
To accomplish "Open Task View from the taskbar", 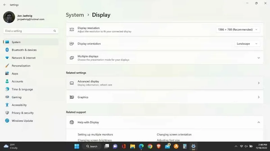I will [107, 146].
